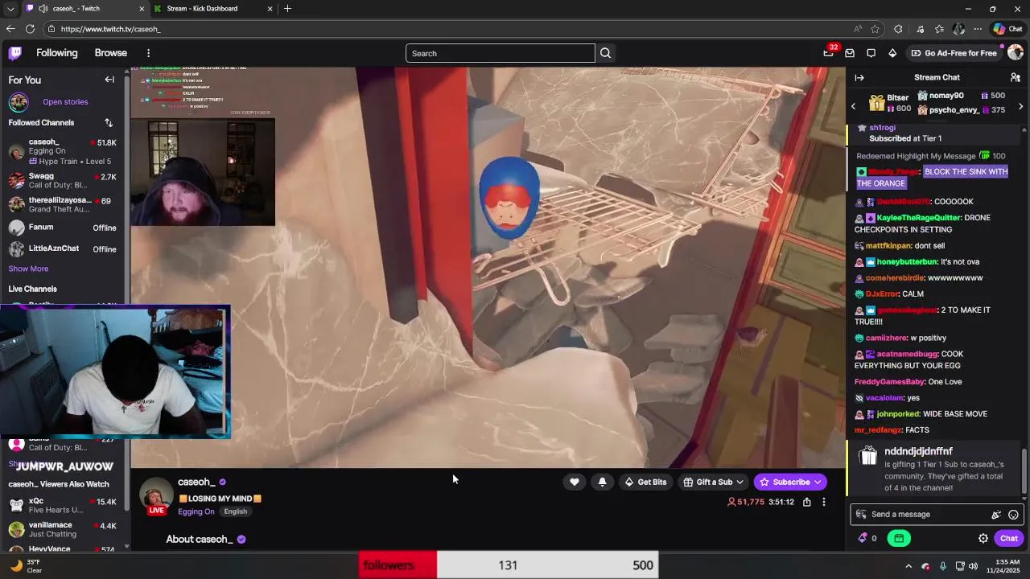The height and width of the screenshot is (579, 1030).
Task: Expand the Subscribe button dropdown arrow
Action: point(818,482)
